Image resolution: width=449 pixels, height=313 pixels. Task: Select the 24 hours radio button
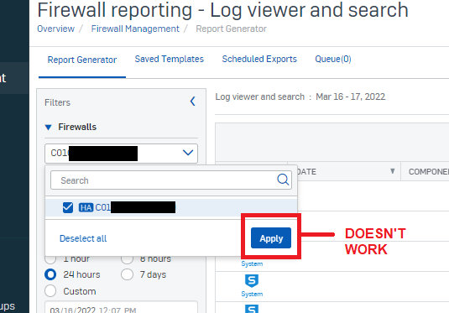coord(50,274)
